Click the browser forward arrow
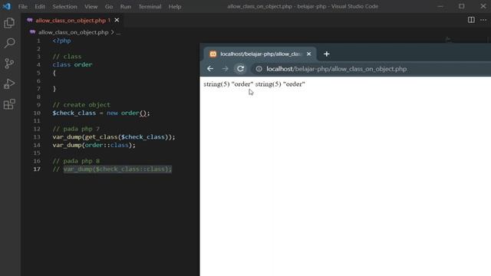The image size is (491, 276). (x=225, y=68)
